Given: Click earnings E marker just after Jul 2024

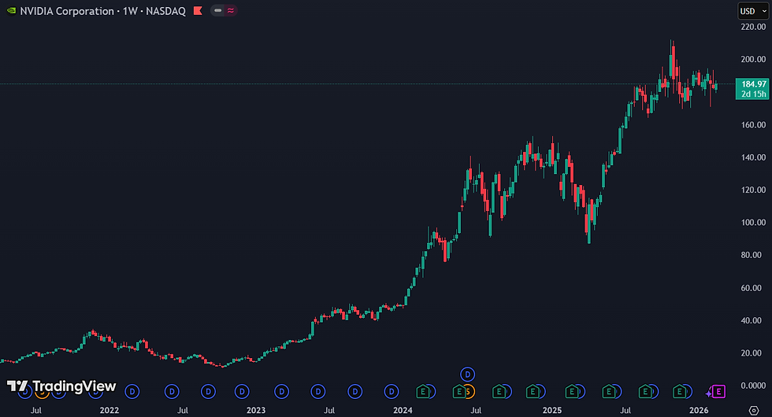Looking at the screenshot, I should pyautogui.click(x=499, y=392).
